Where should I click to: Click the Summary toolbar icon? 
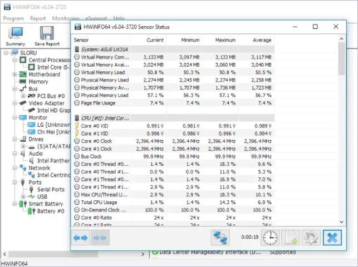[x=15, y=34]
